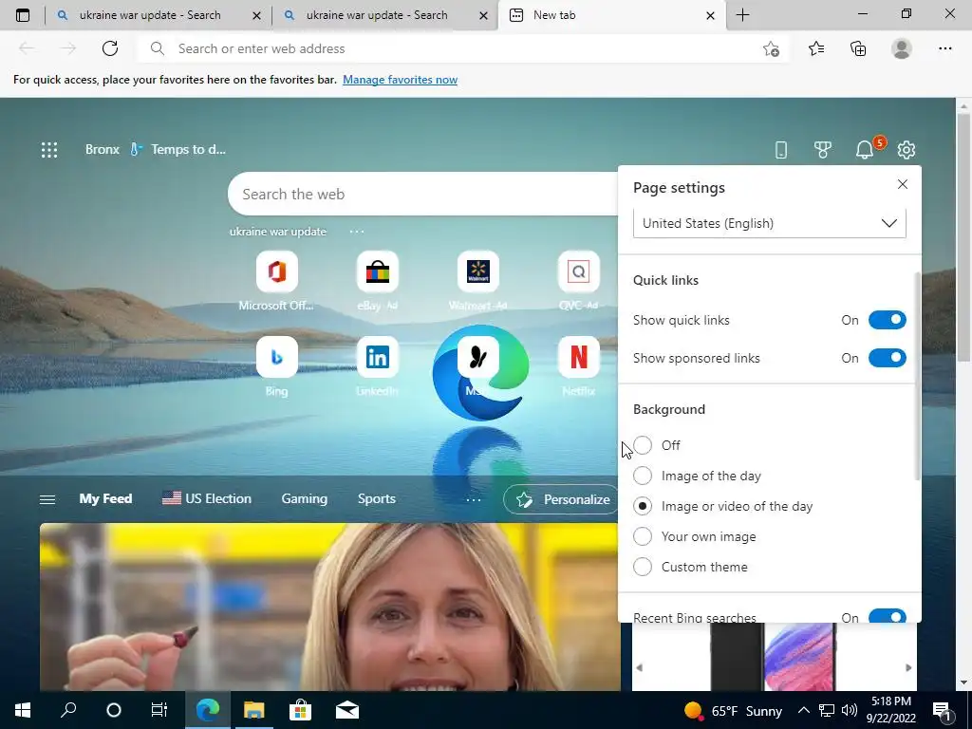Go to previous ad carousel item arrow
Image resolution: width=972 pixels, height=729 pixels.
pos(639,667)
